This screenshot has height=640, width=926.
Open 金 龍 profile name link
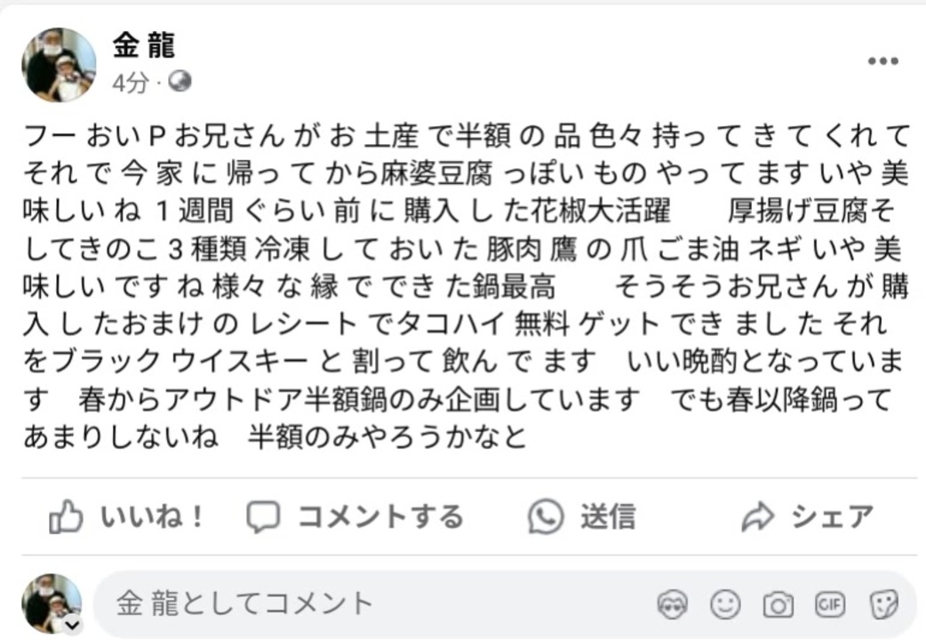point(144,45)
